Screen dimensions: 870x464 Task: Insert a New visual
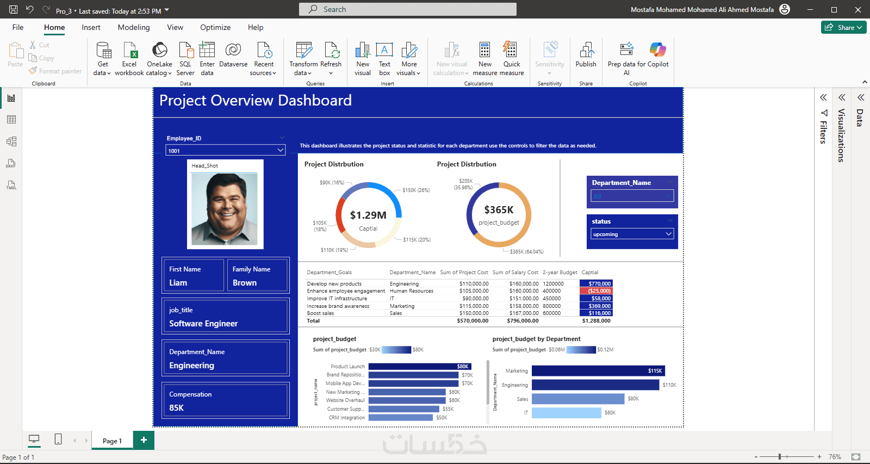(x=363, y=51)
